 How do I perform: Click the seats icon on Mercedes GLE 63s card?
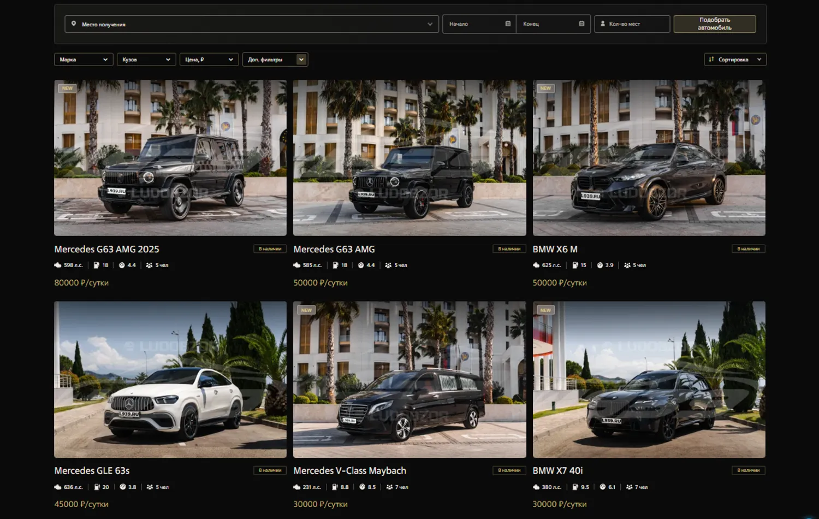coord(150,487)
